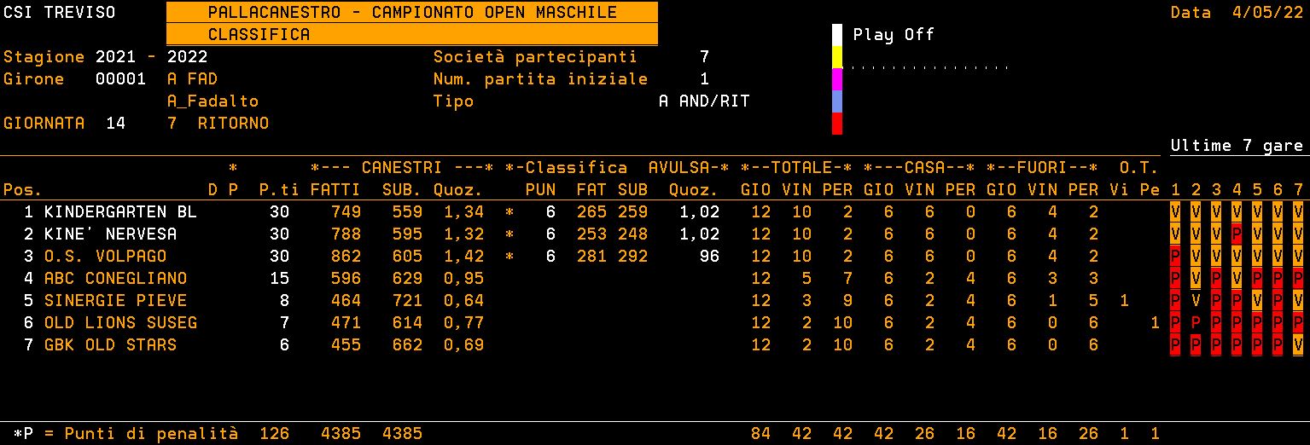
Task: Click OLD LIONS SUSEG's first-game P badge
Action: click(x=1175, y=323)
